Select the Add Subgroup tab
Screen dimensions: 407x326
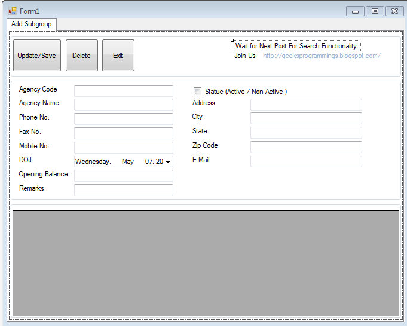coord(32,24)
